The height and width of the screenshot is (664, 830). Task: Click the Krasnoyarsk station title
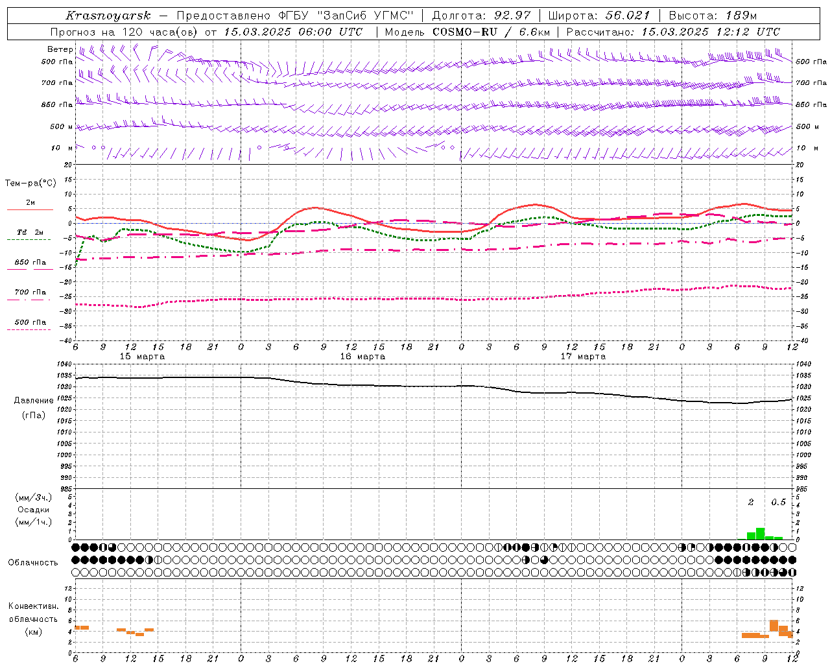point(108,16)
